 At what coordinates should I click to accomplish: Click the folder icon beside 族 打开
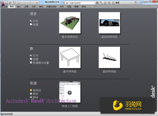[31, 55]
